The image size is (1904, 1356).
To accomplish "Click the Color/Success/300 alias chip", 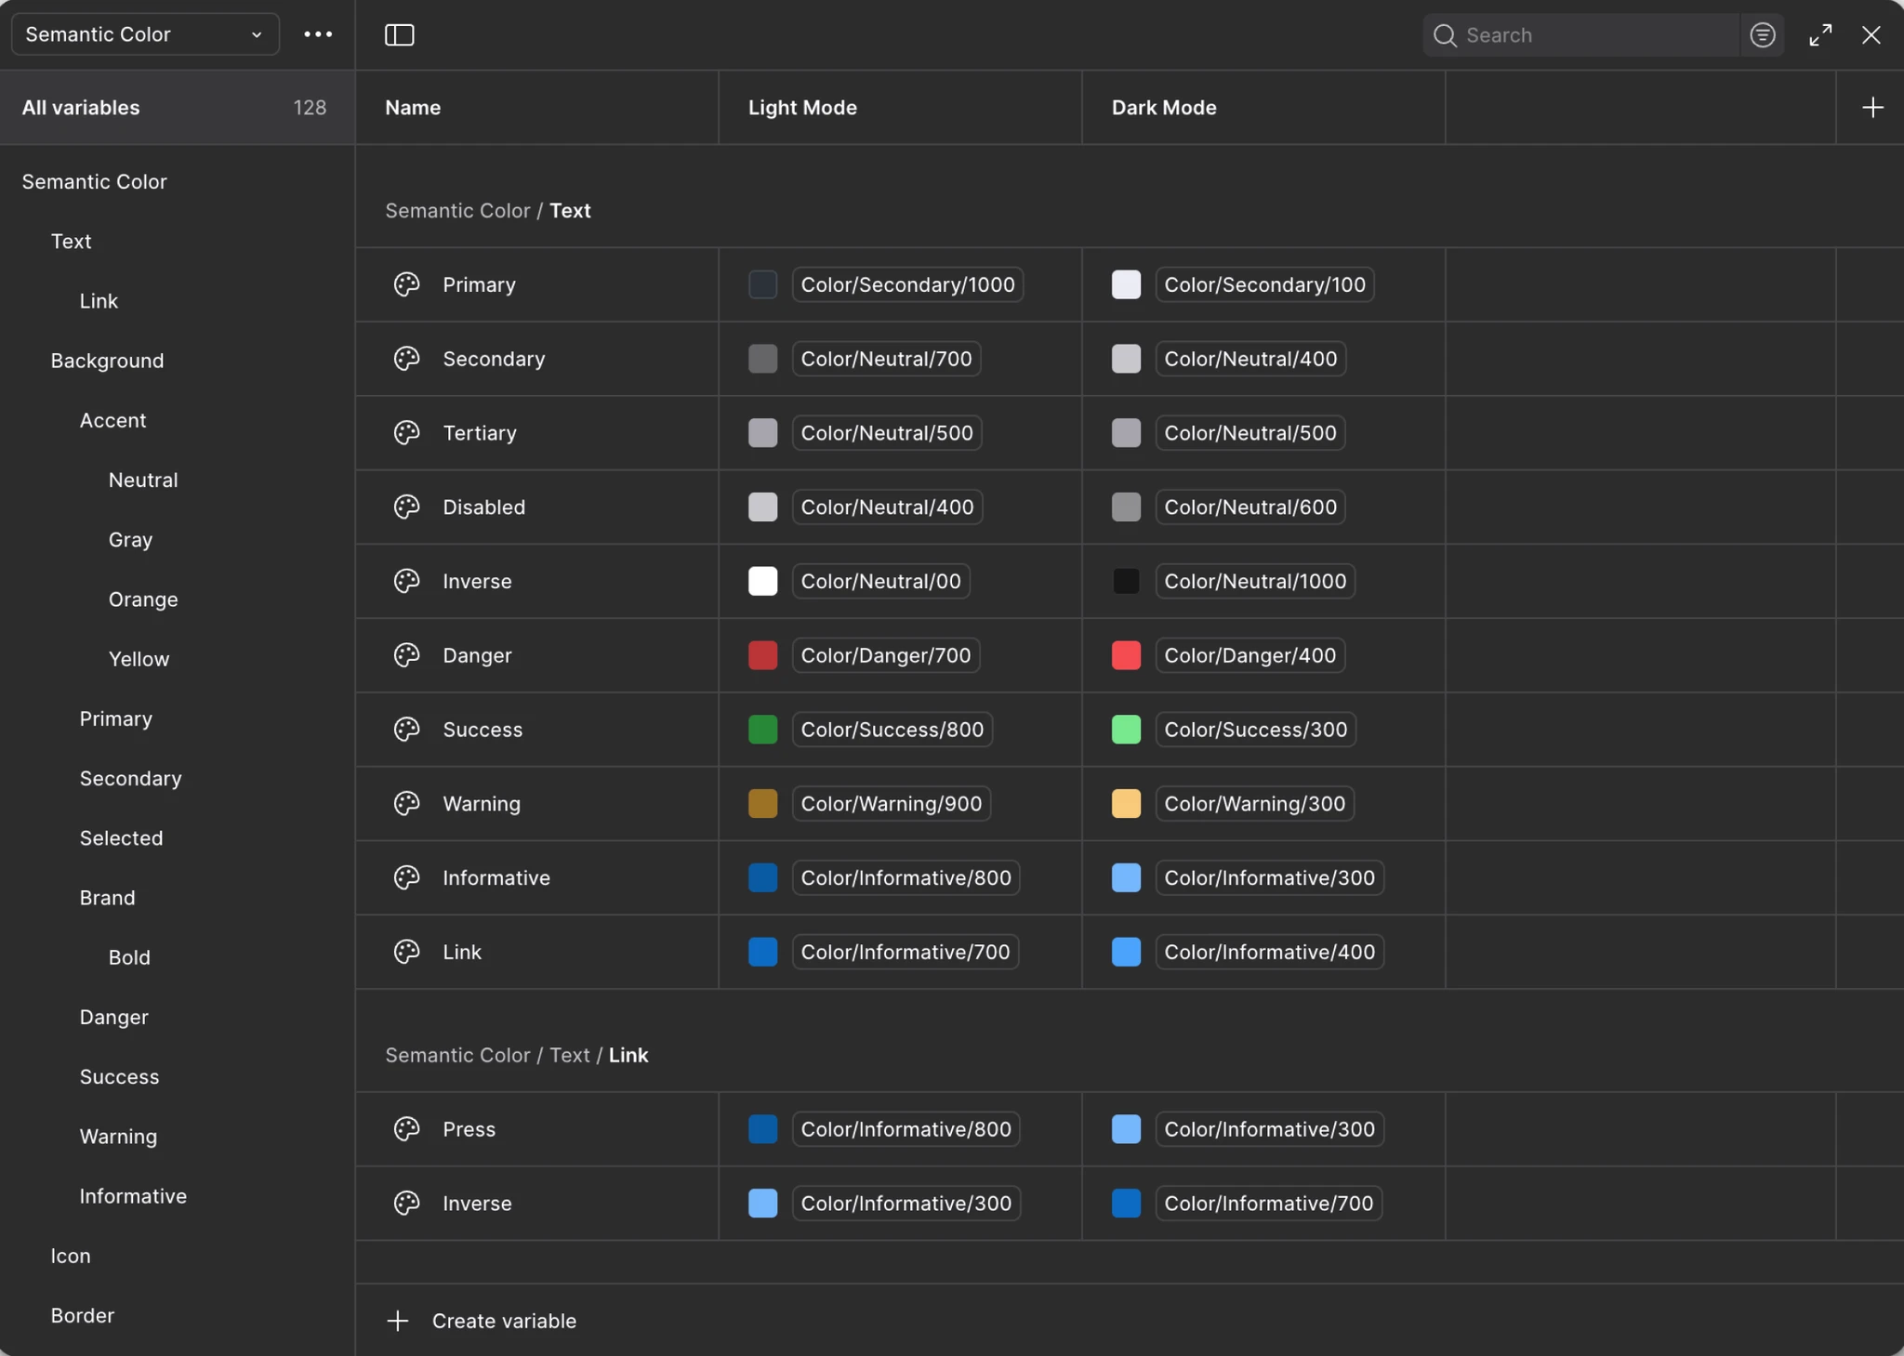I will [x=1255, y=730].
